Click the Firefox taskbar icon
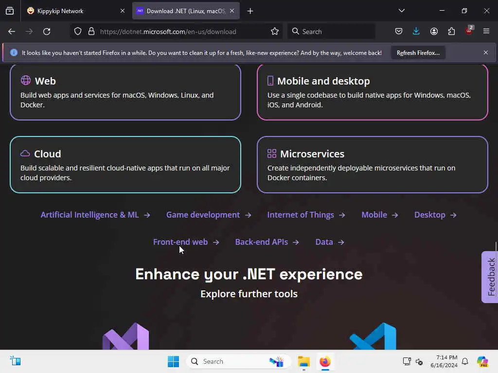 325,361
